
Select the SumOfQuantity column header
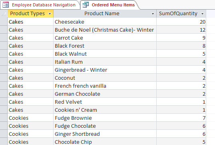[181, 14]
